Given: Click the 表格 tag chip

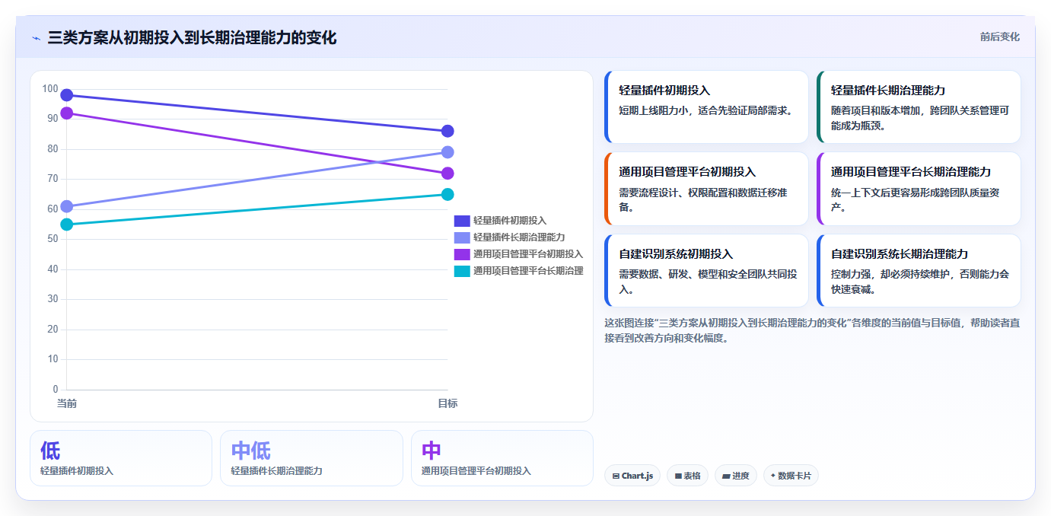Looking at the screenshot, I should [x=687, y=476].
